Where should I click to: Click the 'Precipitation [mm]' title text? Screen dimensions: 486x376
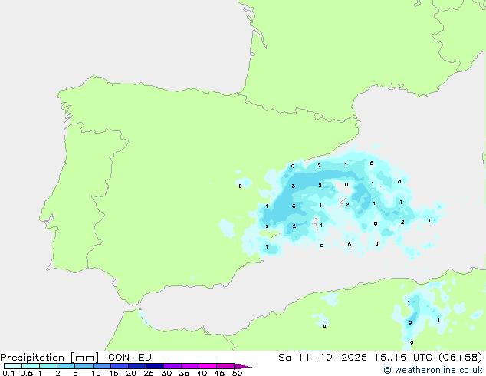coord(49,358)
